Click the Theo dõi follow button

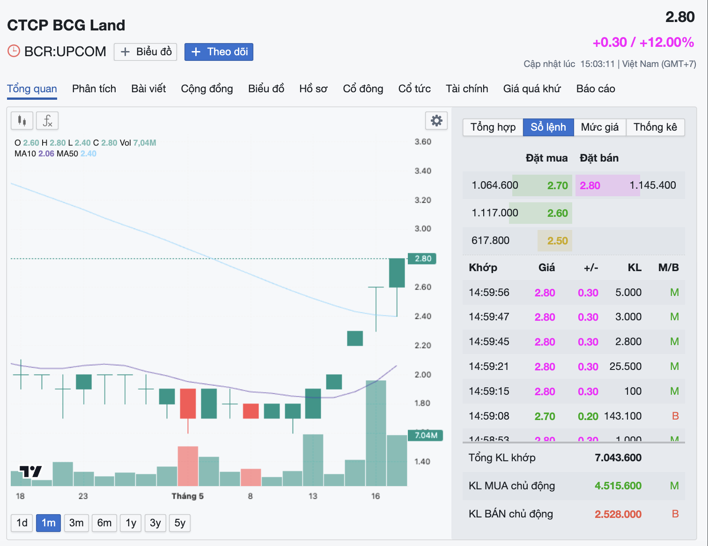pyautogui.click(x=219, y=52)
